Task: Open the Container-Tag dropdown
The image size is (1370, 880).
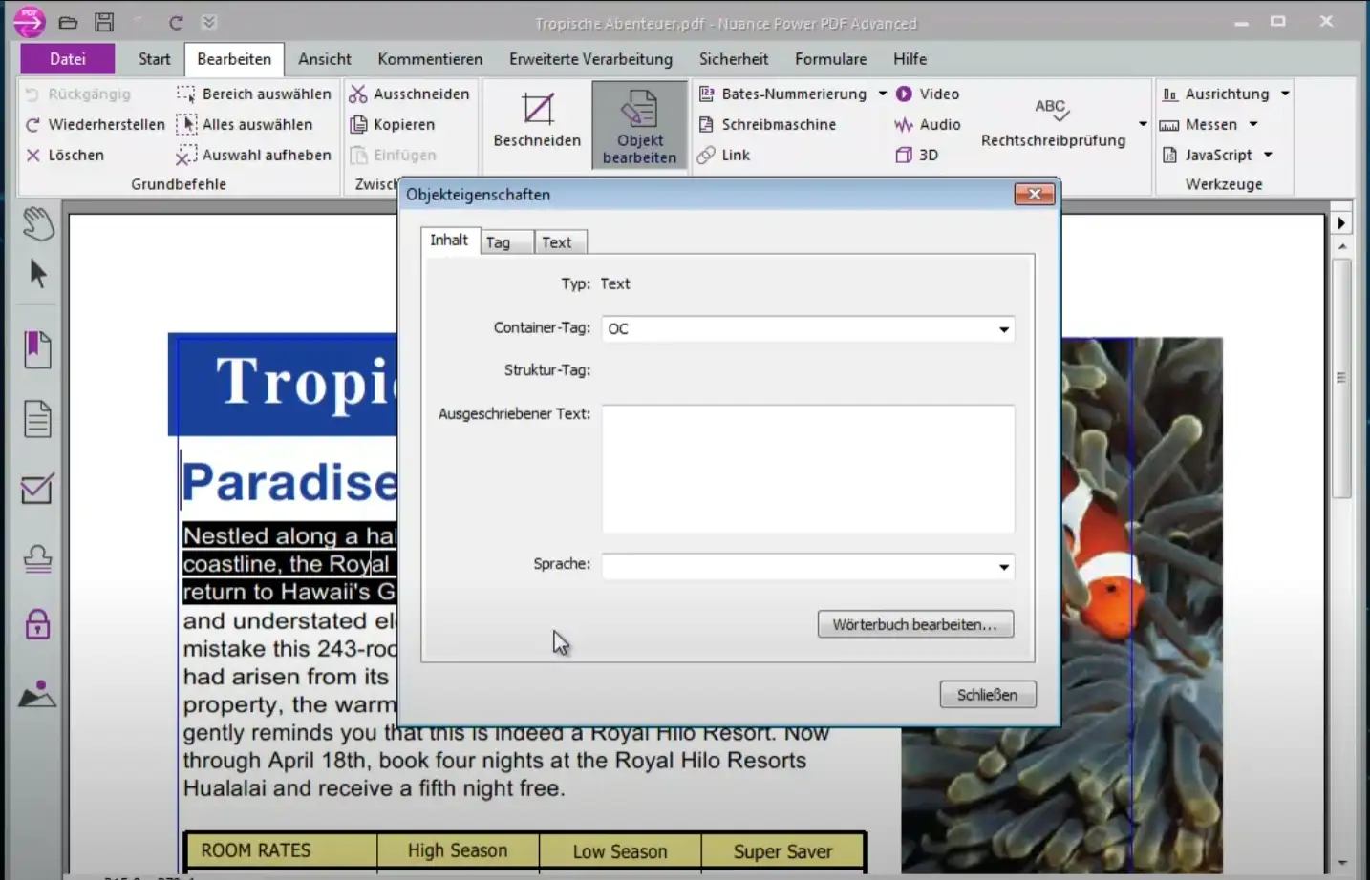Action: tap(1003, 329)
